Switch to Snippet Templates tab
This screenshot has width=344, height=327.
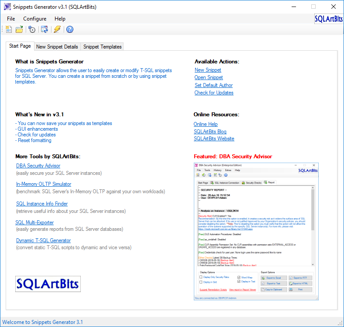pyautogui.click(x=102, y=47)
